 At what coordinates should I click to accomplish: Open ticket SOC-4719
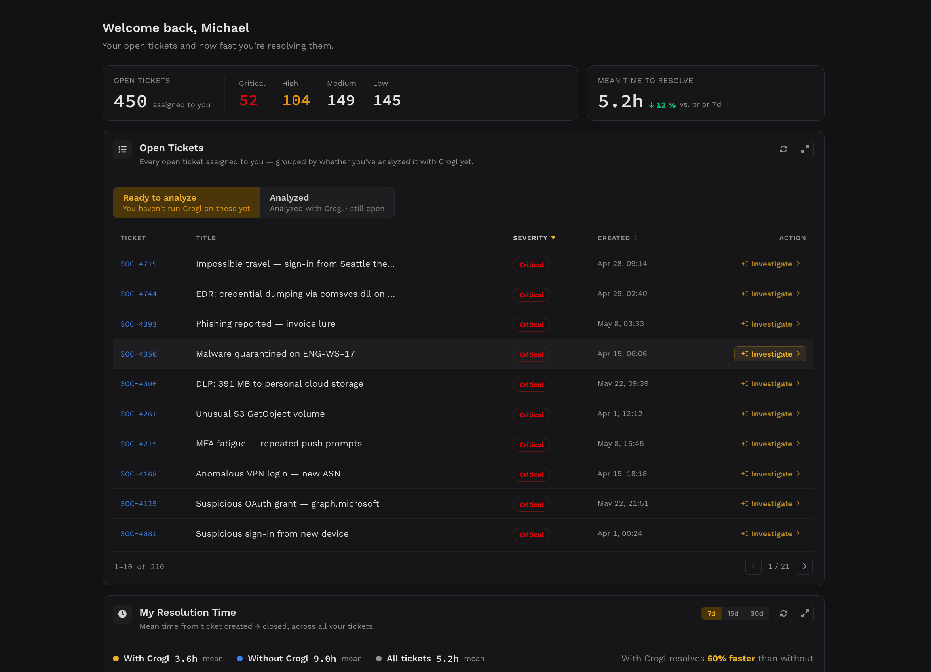click(x=139, y=264)
